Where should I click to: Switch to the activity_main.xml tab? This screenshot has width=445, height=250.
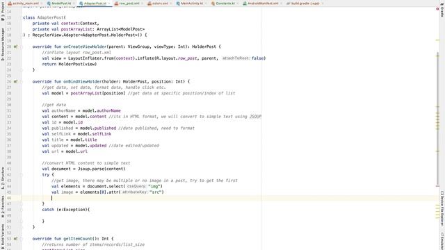coord(24,3)
